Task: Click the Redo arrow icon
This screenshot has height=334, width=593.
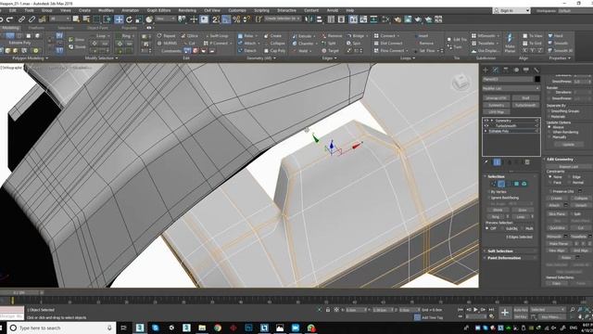Action: click(x=10, y=19)
